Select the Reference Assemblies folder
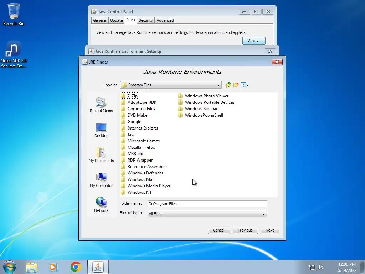Viewport: 365px width, 274px height. pos(144,166)
